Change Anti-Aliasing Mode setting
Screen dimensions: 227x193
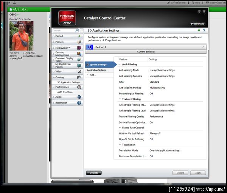(x=162, y=70)
